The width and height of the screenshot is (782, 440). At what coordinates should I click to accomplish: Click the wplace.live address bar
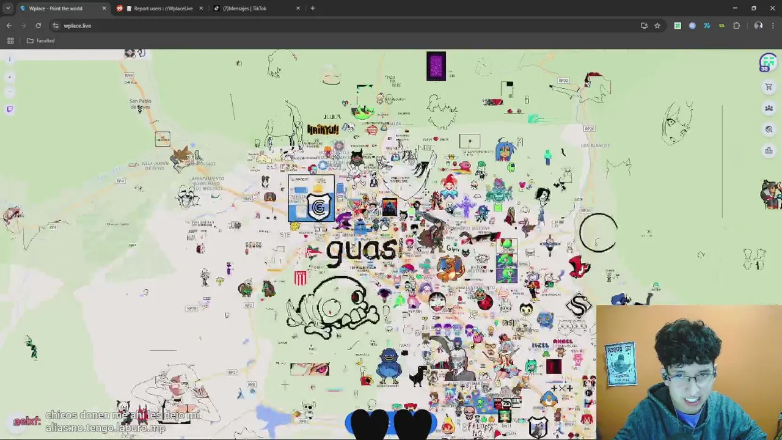coord(342,26)
